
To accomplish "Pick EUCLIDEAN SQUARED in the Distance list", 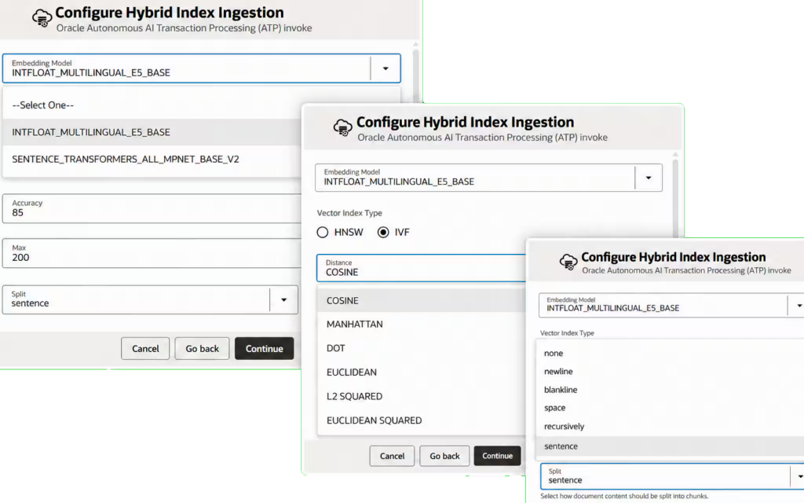I will pyautogui.click(x=422, y=420).
